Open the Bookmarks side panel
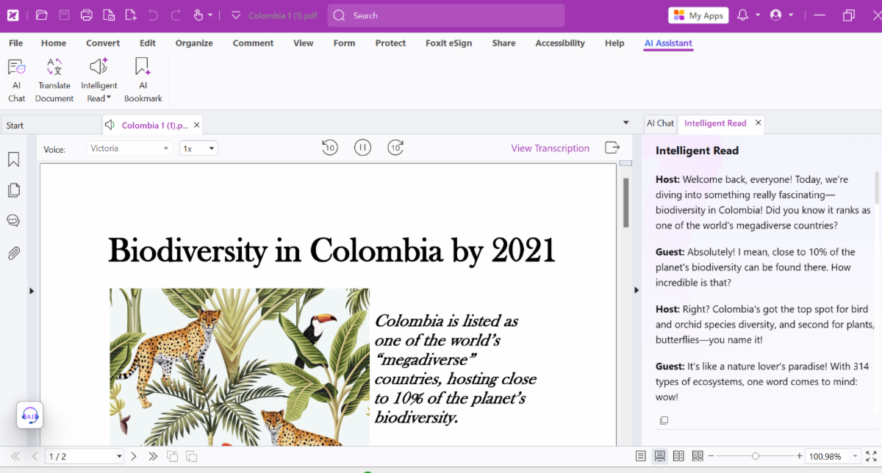This screenshot has height=473, width=882. (x=13, y=159)
